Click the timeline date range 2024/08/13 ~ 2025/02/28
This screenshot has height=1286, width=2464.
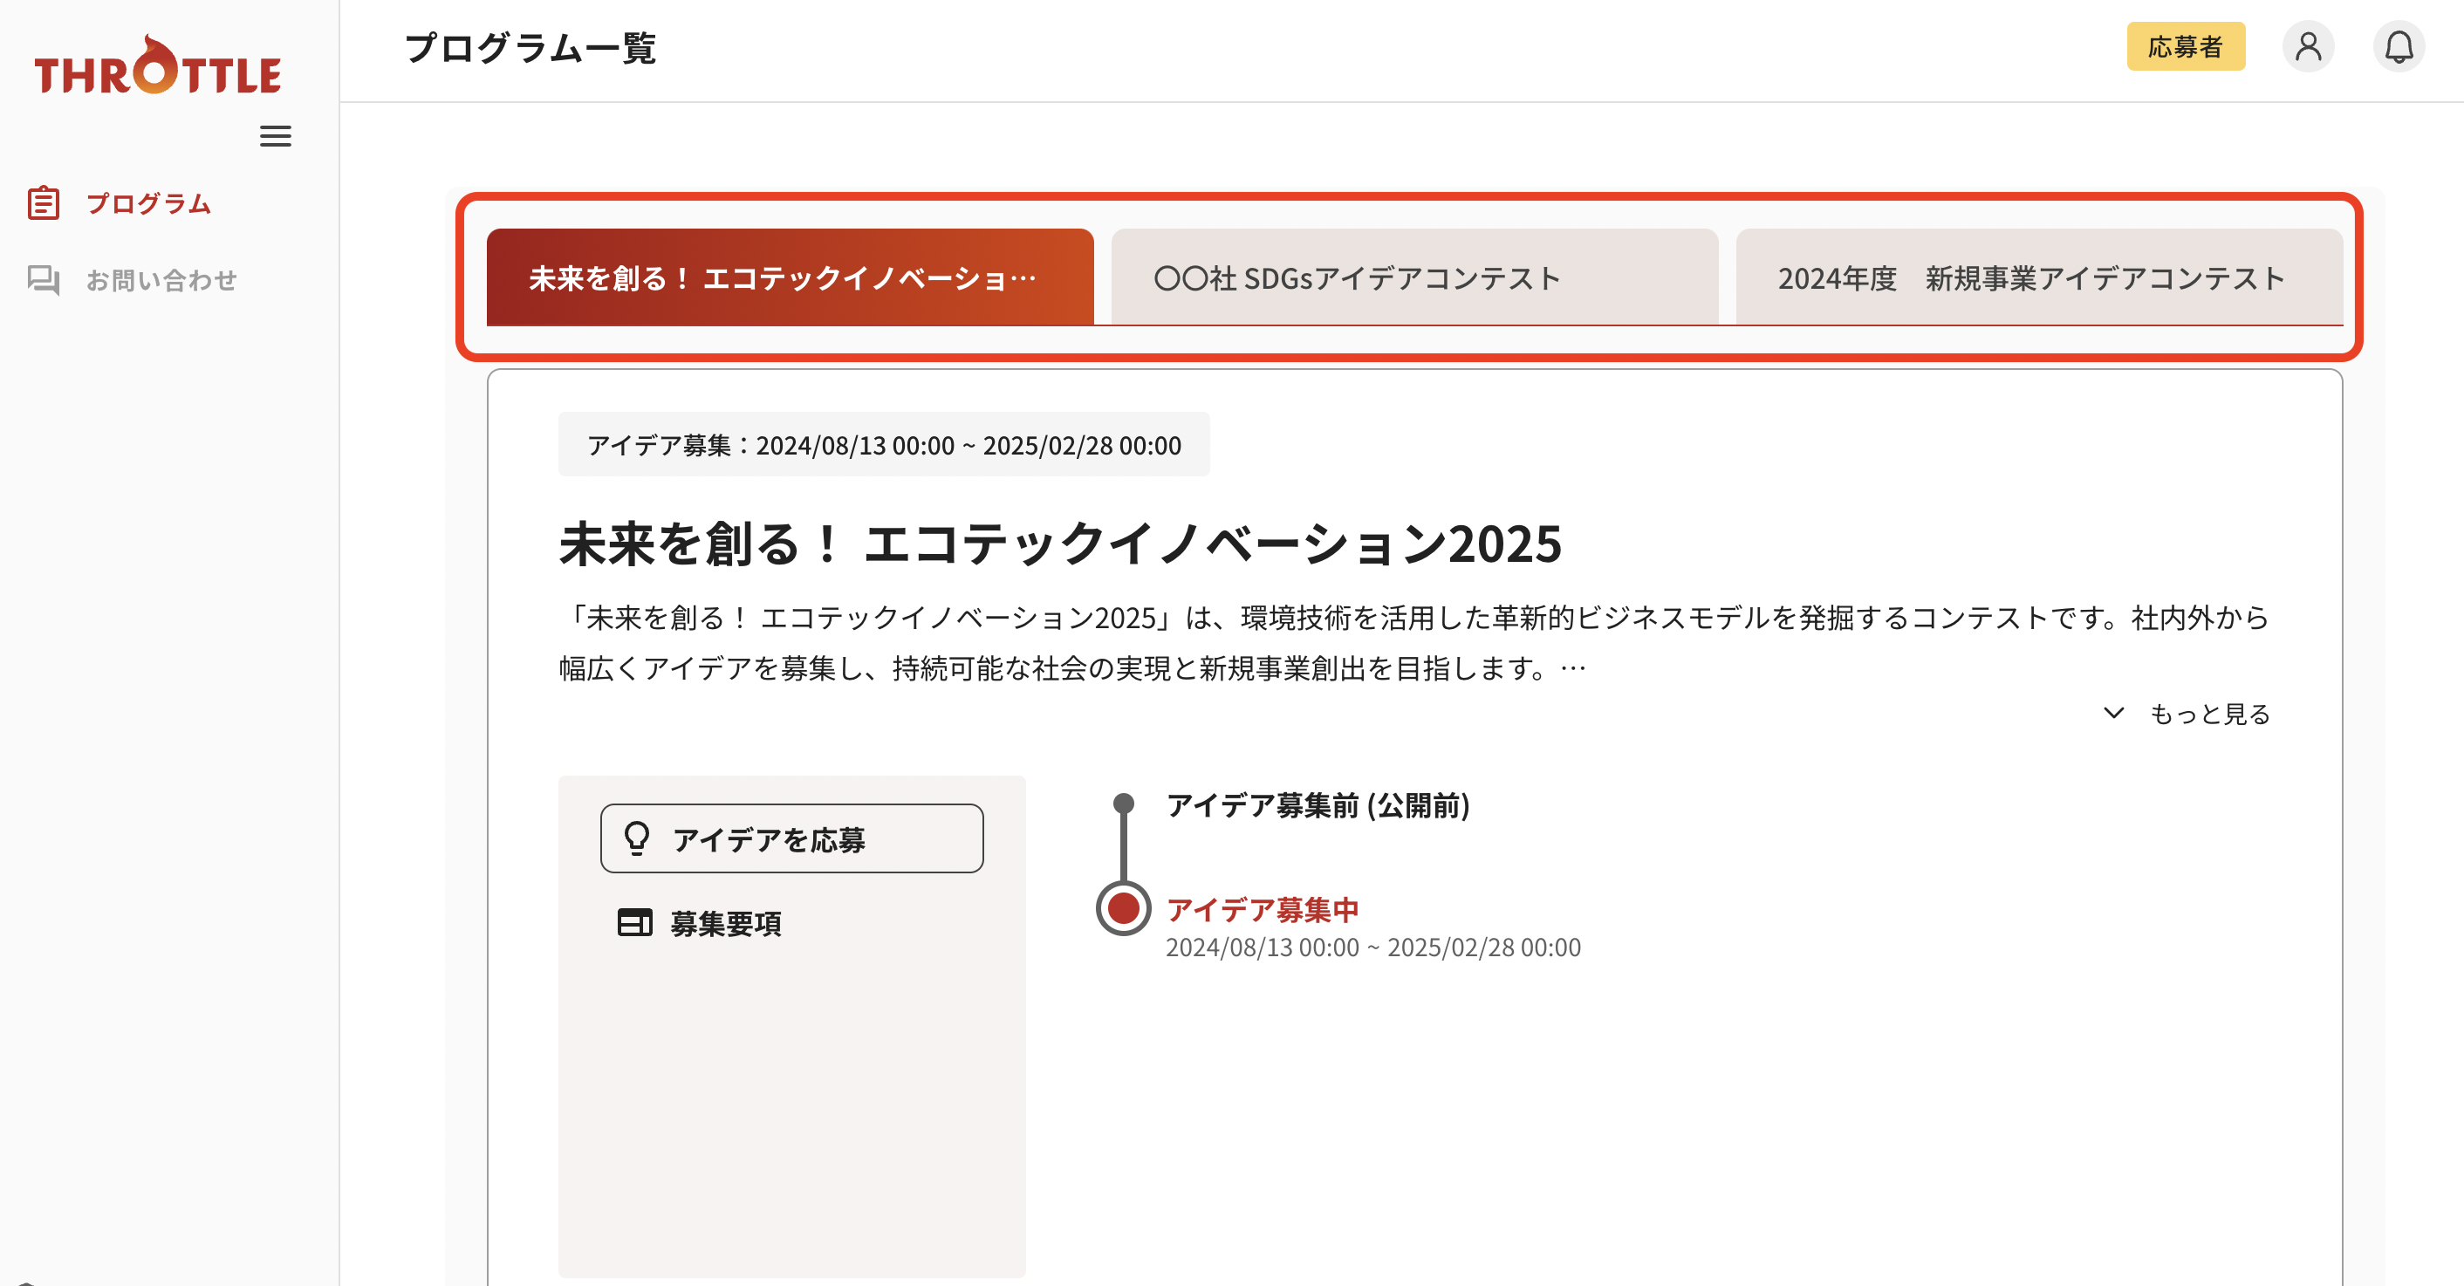(x=1372, y=947)
